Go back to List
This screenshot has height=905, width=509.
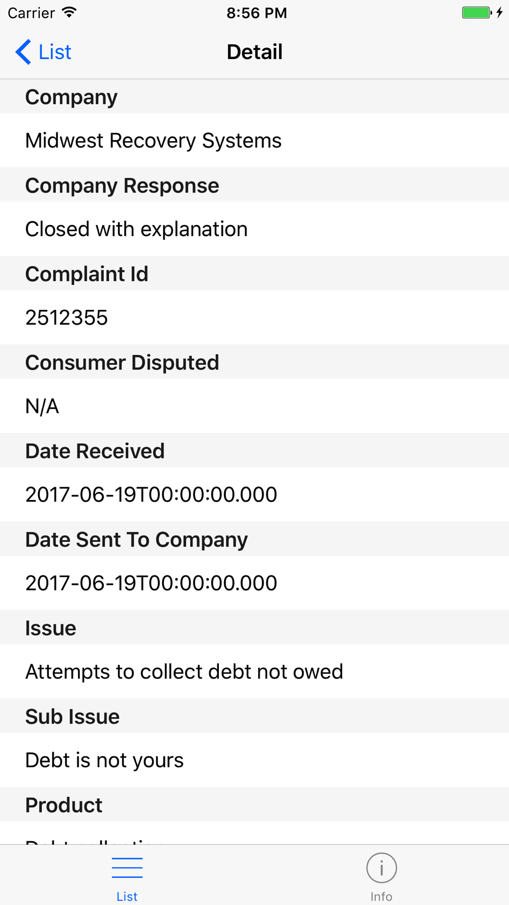pos(43,52)
